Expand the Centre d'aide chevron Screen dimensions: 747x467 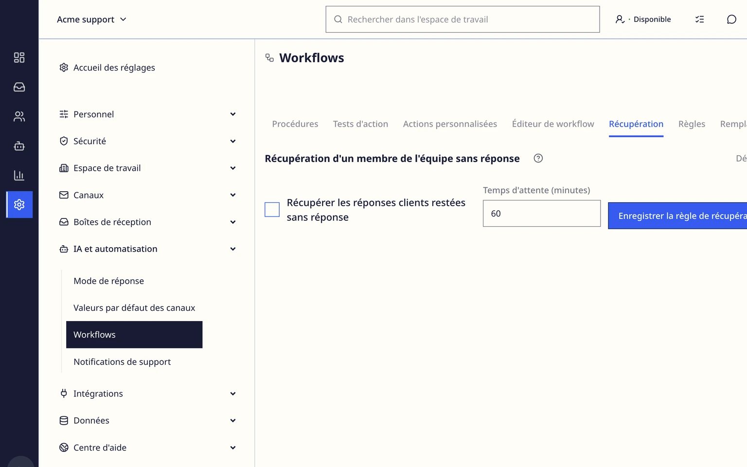(233, 448)
